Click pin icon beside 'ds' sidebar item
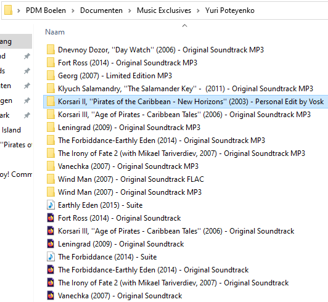328x302 pixels. click(27, 71)
